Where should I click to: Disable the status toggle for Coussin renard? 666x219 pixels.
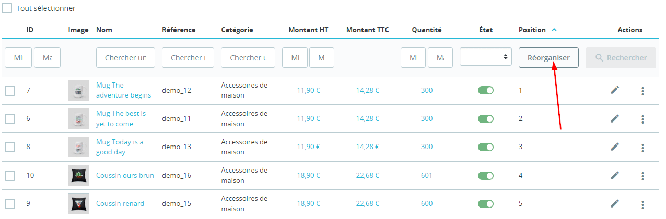click(x=485, y=203)
